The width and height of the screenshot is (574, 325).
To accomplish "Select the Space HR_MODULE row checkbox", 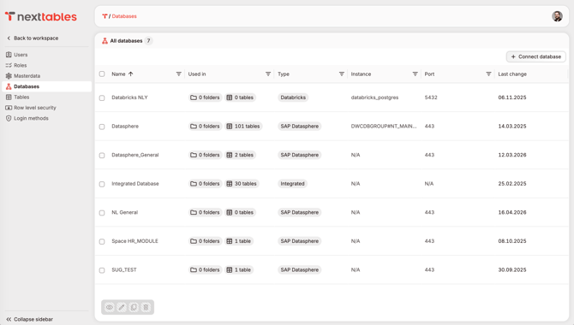I will point(102,241).
